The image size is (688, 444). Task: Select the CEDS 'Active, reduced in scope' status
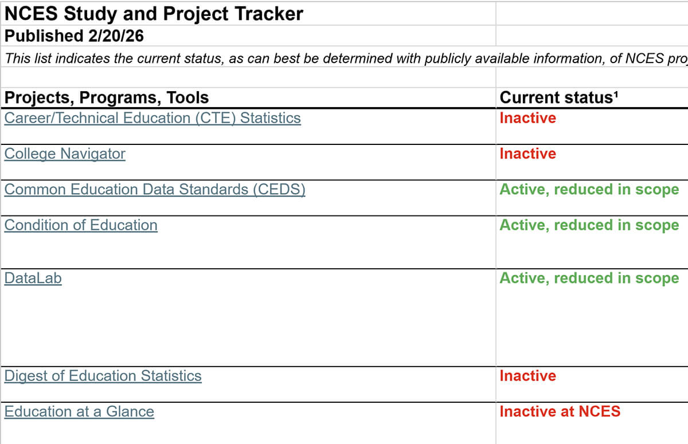589,190
